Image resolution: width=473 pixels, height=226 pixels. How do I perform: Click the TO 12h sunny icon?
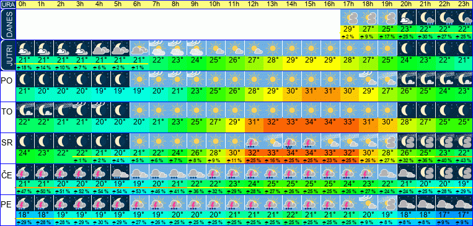pos(254,110)
